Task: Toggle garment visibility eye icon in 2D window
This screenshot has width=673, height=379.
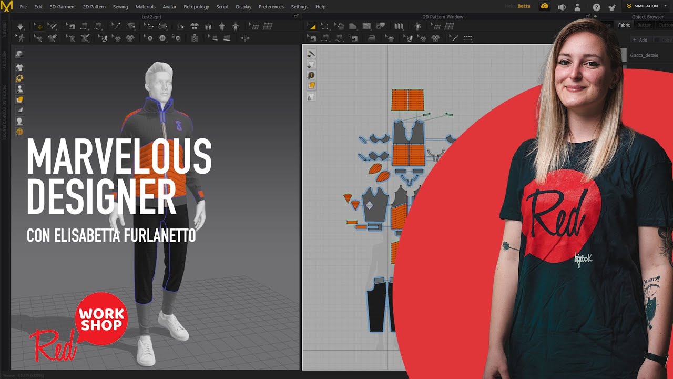Action: tap(311, 64)
